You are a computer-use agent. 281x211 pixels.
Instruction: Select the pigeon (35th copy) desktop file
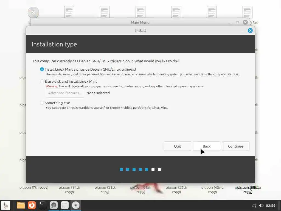pos(176,190)
